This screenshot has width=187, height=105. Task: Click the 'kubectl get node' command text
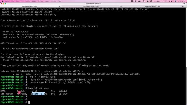click(38, 88)
